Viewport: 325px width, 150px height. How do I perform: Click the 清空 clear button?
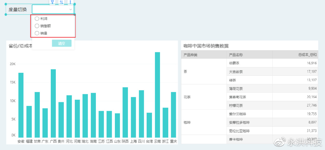[62, 43]
